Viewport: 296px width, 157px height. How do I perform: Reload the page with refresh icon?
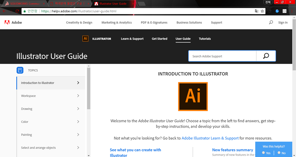click(x=17, y=11)
